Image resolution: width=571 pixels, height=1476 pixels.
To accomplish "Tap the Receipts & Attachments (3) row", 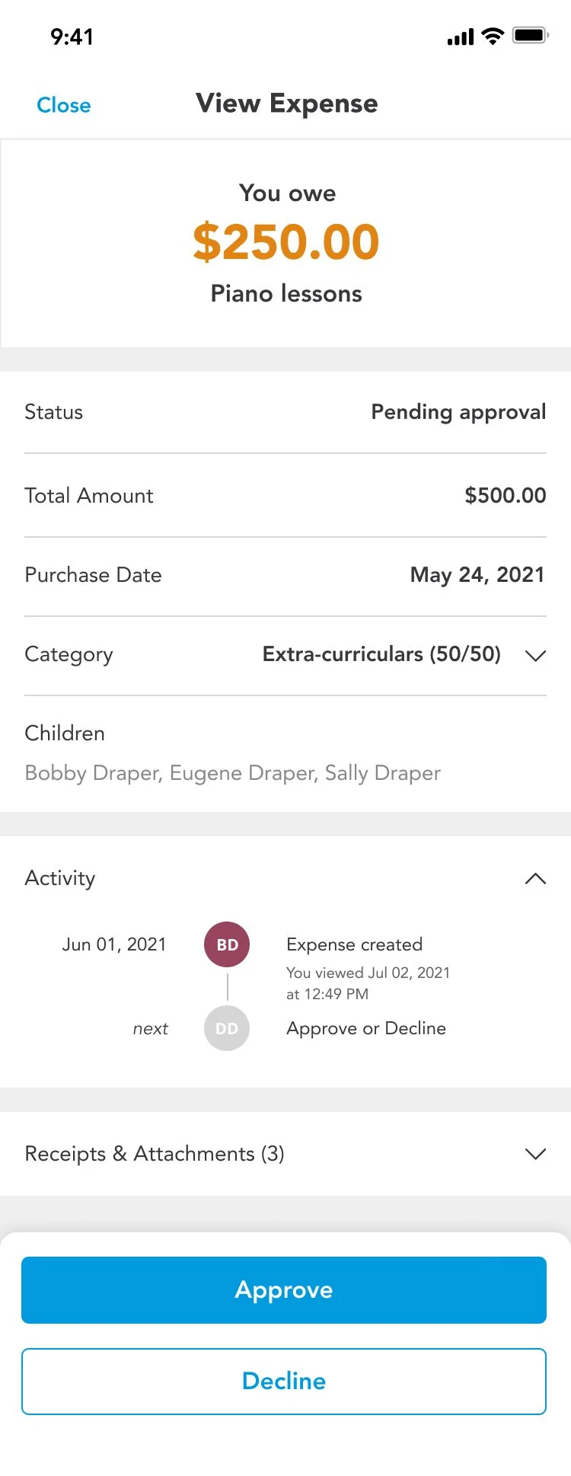I will [285, 1154].
